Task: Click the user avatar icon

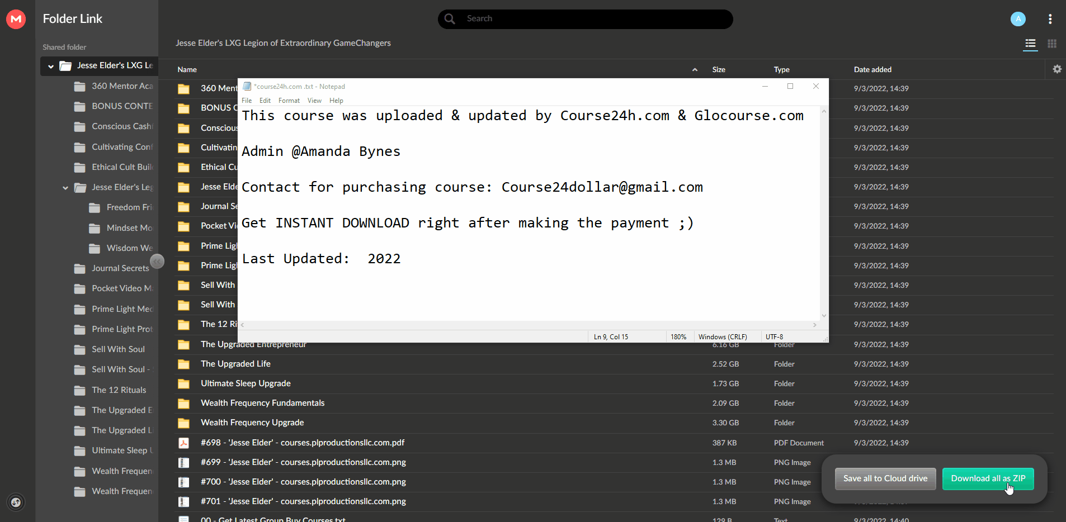Action: [x=1018, y=19]
